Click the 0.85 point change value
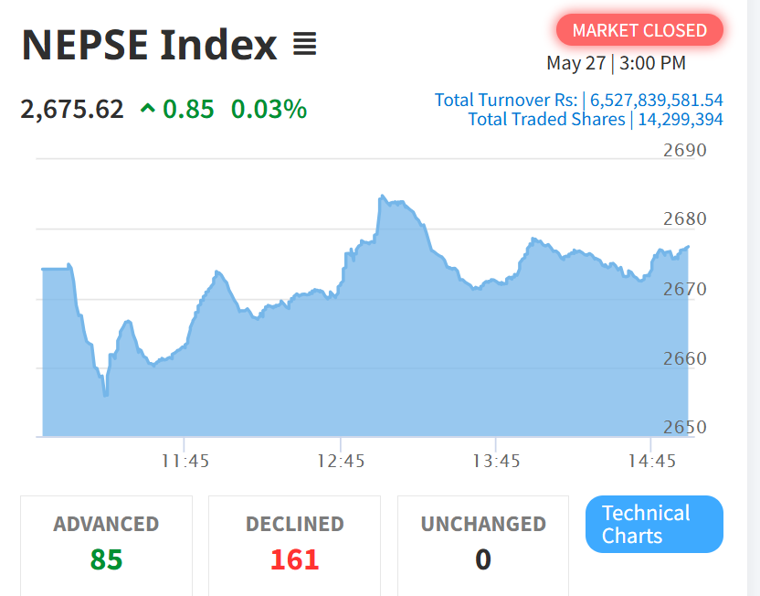760x596 pixels. pos(188,110)
